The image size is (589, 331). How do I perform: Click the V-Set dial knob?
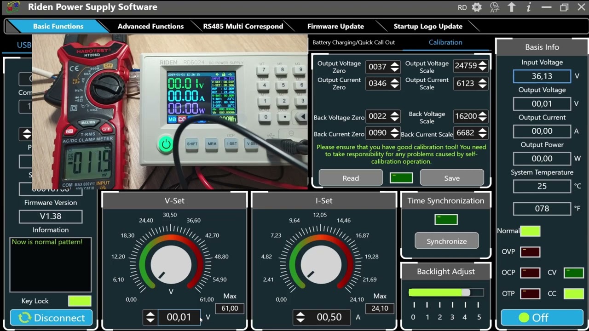coord(171,264)
